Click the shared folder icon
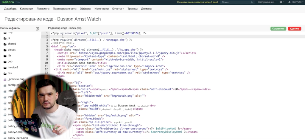305x139 pixels. point(5,44)
